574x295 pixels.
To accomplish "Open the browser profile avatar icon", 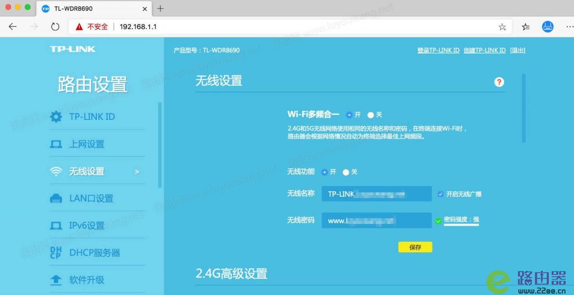I will (x=548, y=26).
